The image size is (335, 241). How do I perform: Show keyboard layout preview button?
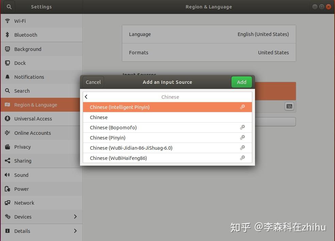click(x=289, y=106)
